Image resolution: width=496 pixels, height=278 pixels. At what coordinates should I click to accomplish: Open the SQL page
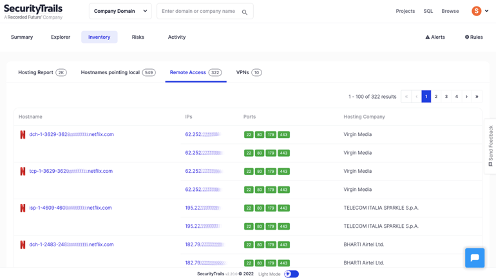pos(428,11)
